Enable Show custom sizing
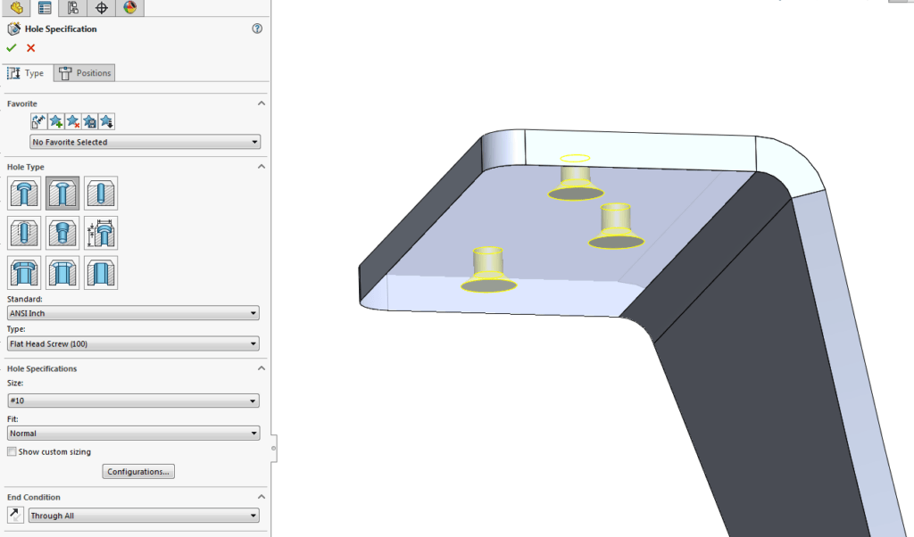This screenshot has width=914, height=537. 11,451
